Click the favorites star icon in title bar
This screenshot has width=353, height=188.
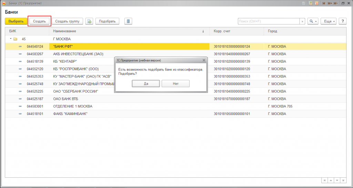(304, 3)
